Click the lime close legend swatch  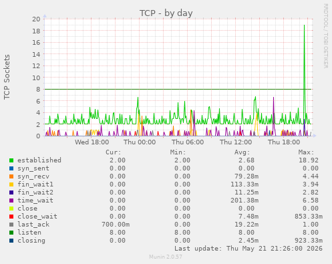tap(11, 209)
